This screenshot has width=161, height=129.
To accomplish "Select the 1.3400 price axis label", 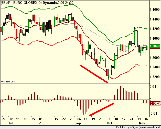I will point(155,67).
